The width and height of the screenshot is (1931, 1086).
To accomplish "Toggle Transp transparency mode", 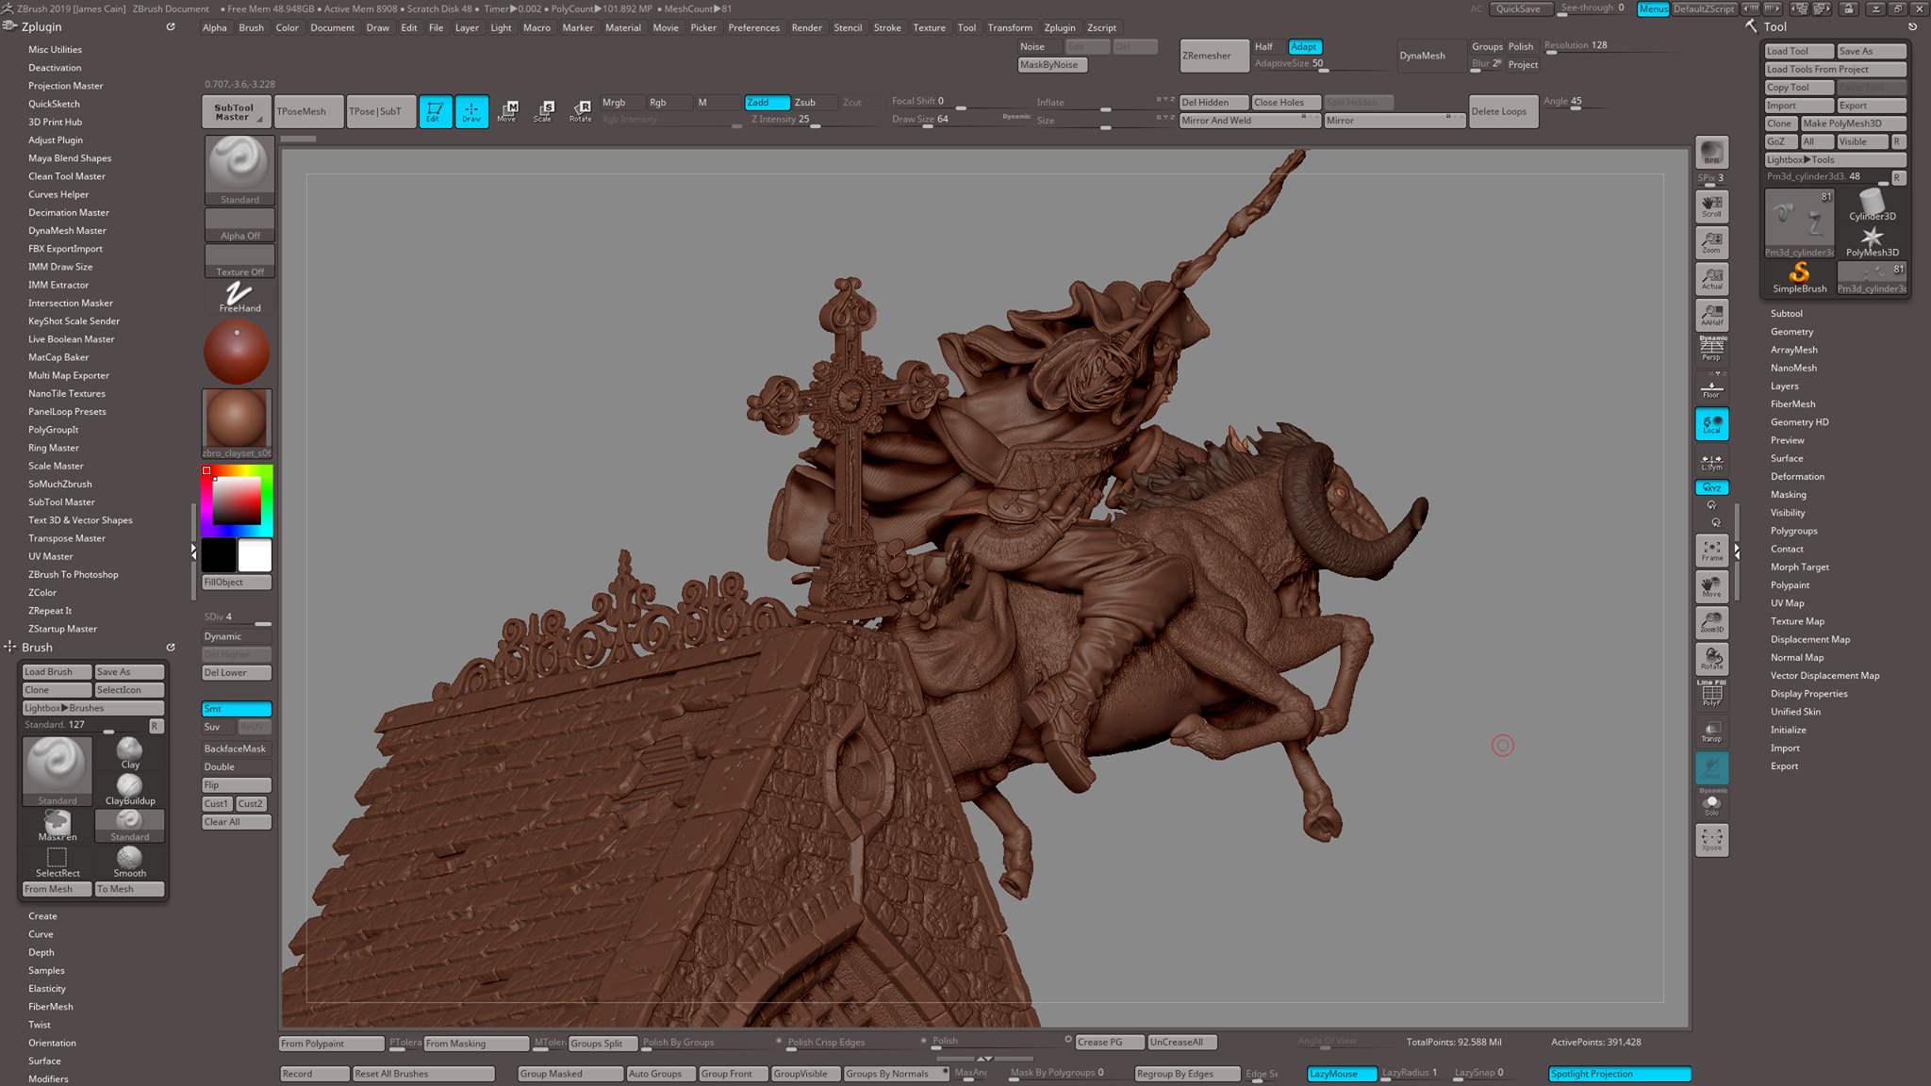I will click(x=1711, y=732).
